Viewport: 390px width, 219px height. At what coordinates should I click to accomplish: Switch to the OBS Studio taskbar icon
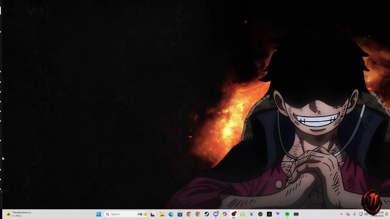[x=233, y=214]
